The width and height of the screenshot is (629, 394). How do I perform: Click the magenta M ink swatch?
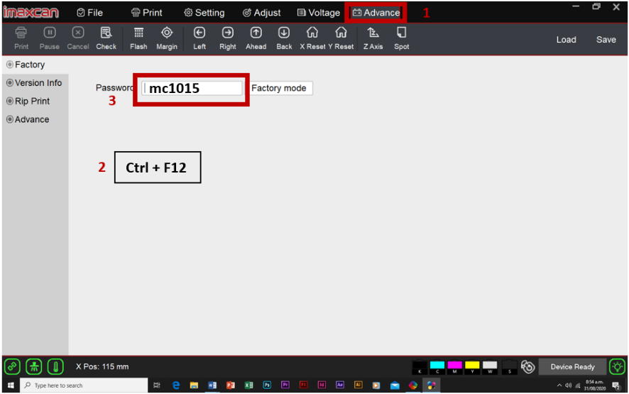454,367
